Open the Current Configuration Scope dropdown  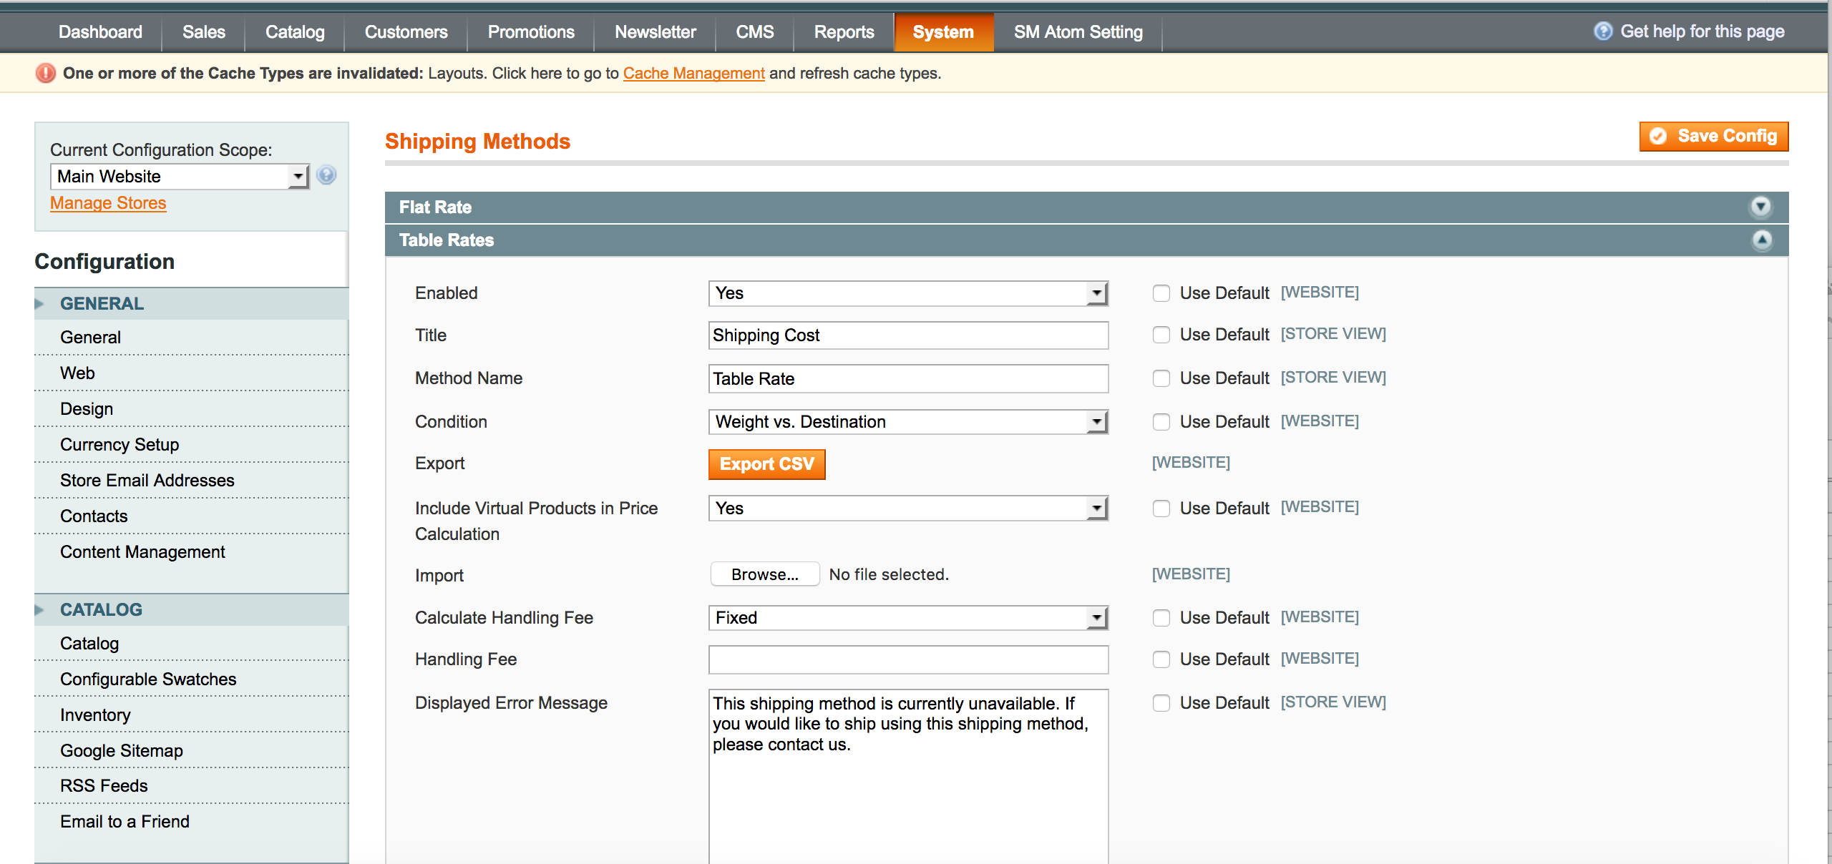pos(179,177)
